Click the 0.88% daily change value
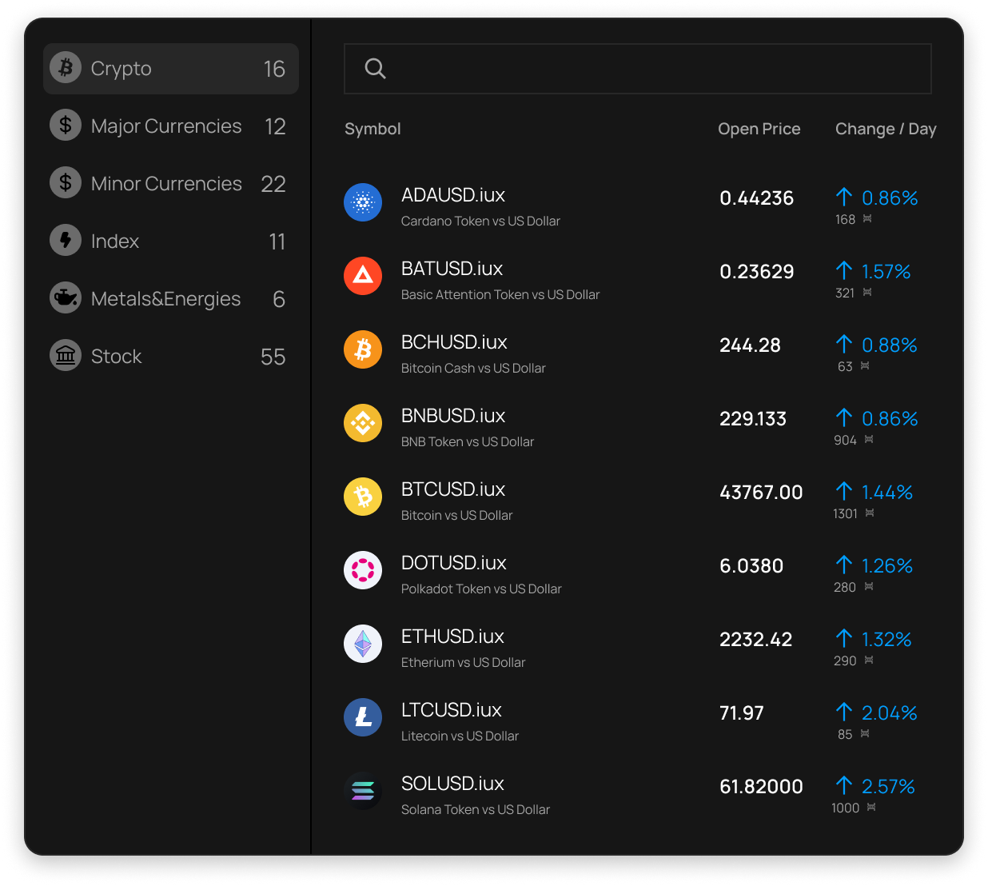 click(x=890, y=345)
